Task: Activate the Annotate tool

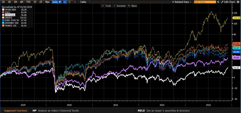Action: click(x=120, y=6)
